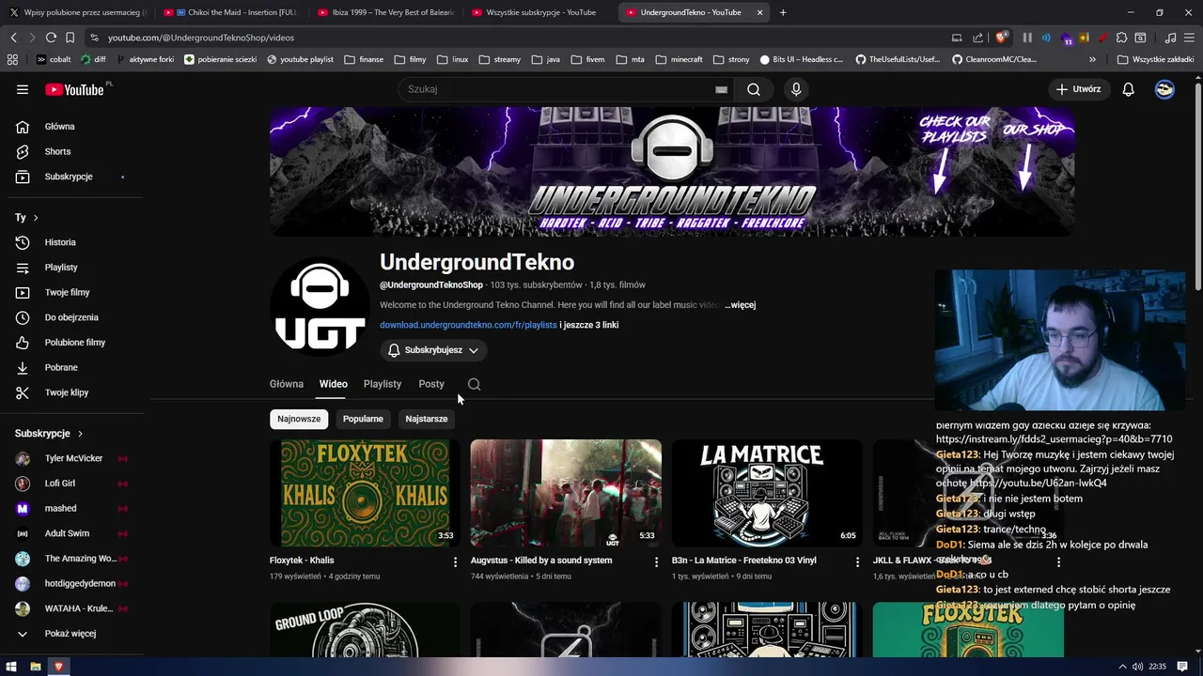
Task: Open the on-screen keyboard icon in search box
Action: pyautogui.click(x=721, y=89)
